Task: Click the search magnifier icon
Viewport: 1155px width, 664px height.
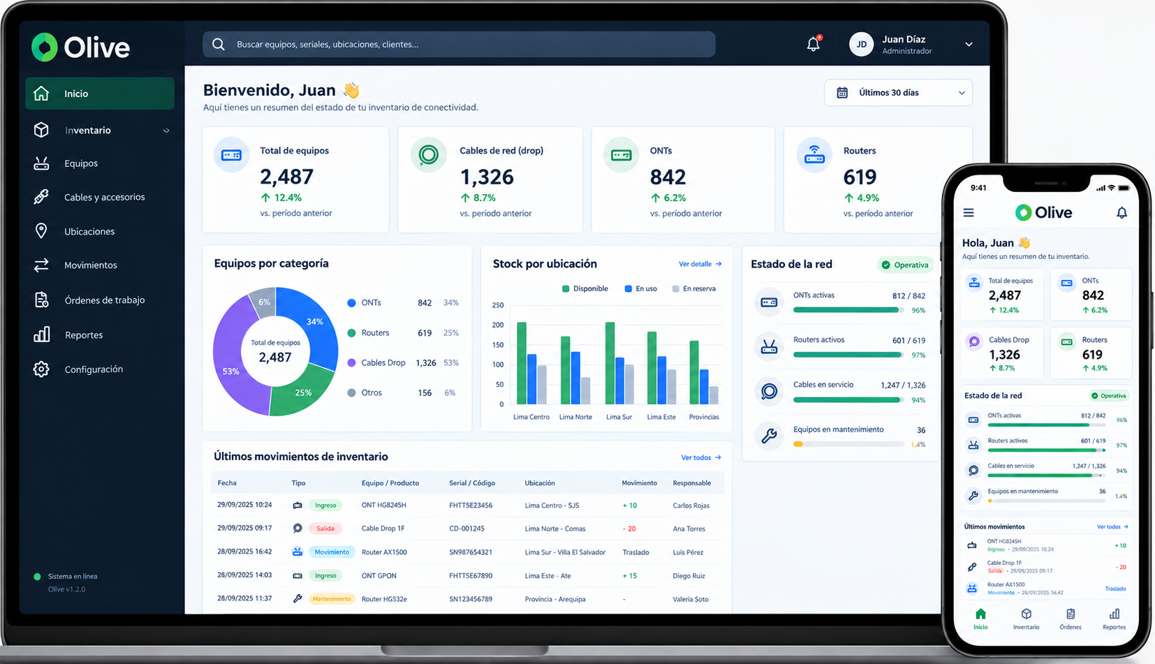Action: tap(219, 44)
